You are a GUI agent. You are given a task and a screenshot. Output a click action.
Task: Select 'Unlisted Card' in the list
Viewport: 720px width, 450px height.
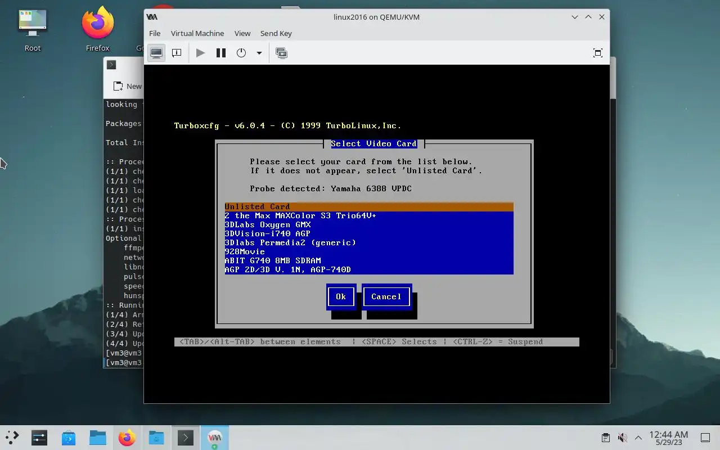[369, 206]
